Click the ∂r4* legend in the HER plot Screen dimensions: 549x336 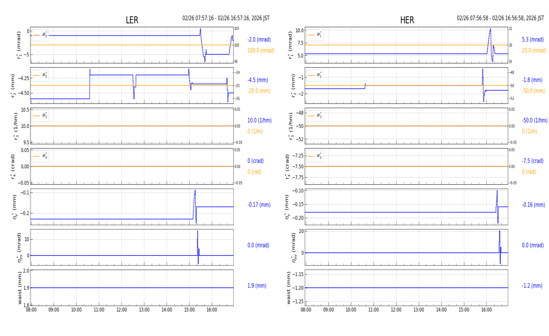[x=315, y=156]
